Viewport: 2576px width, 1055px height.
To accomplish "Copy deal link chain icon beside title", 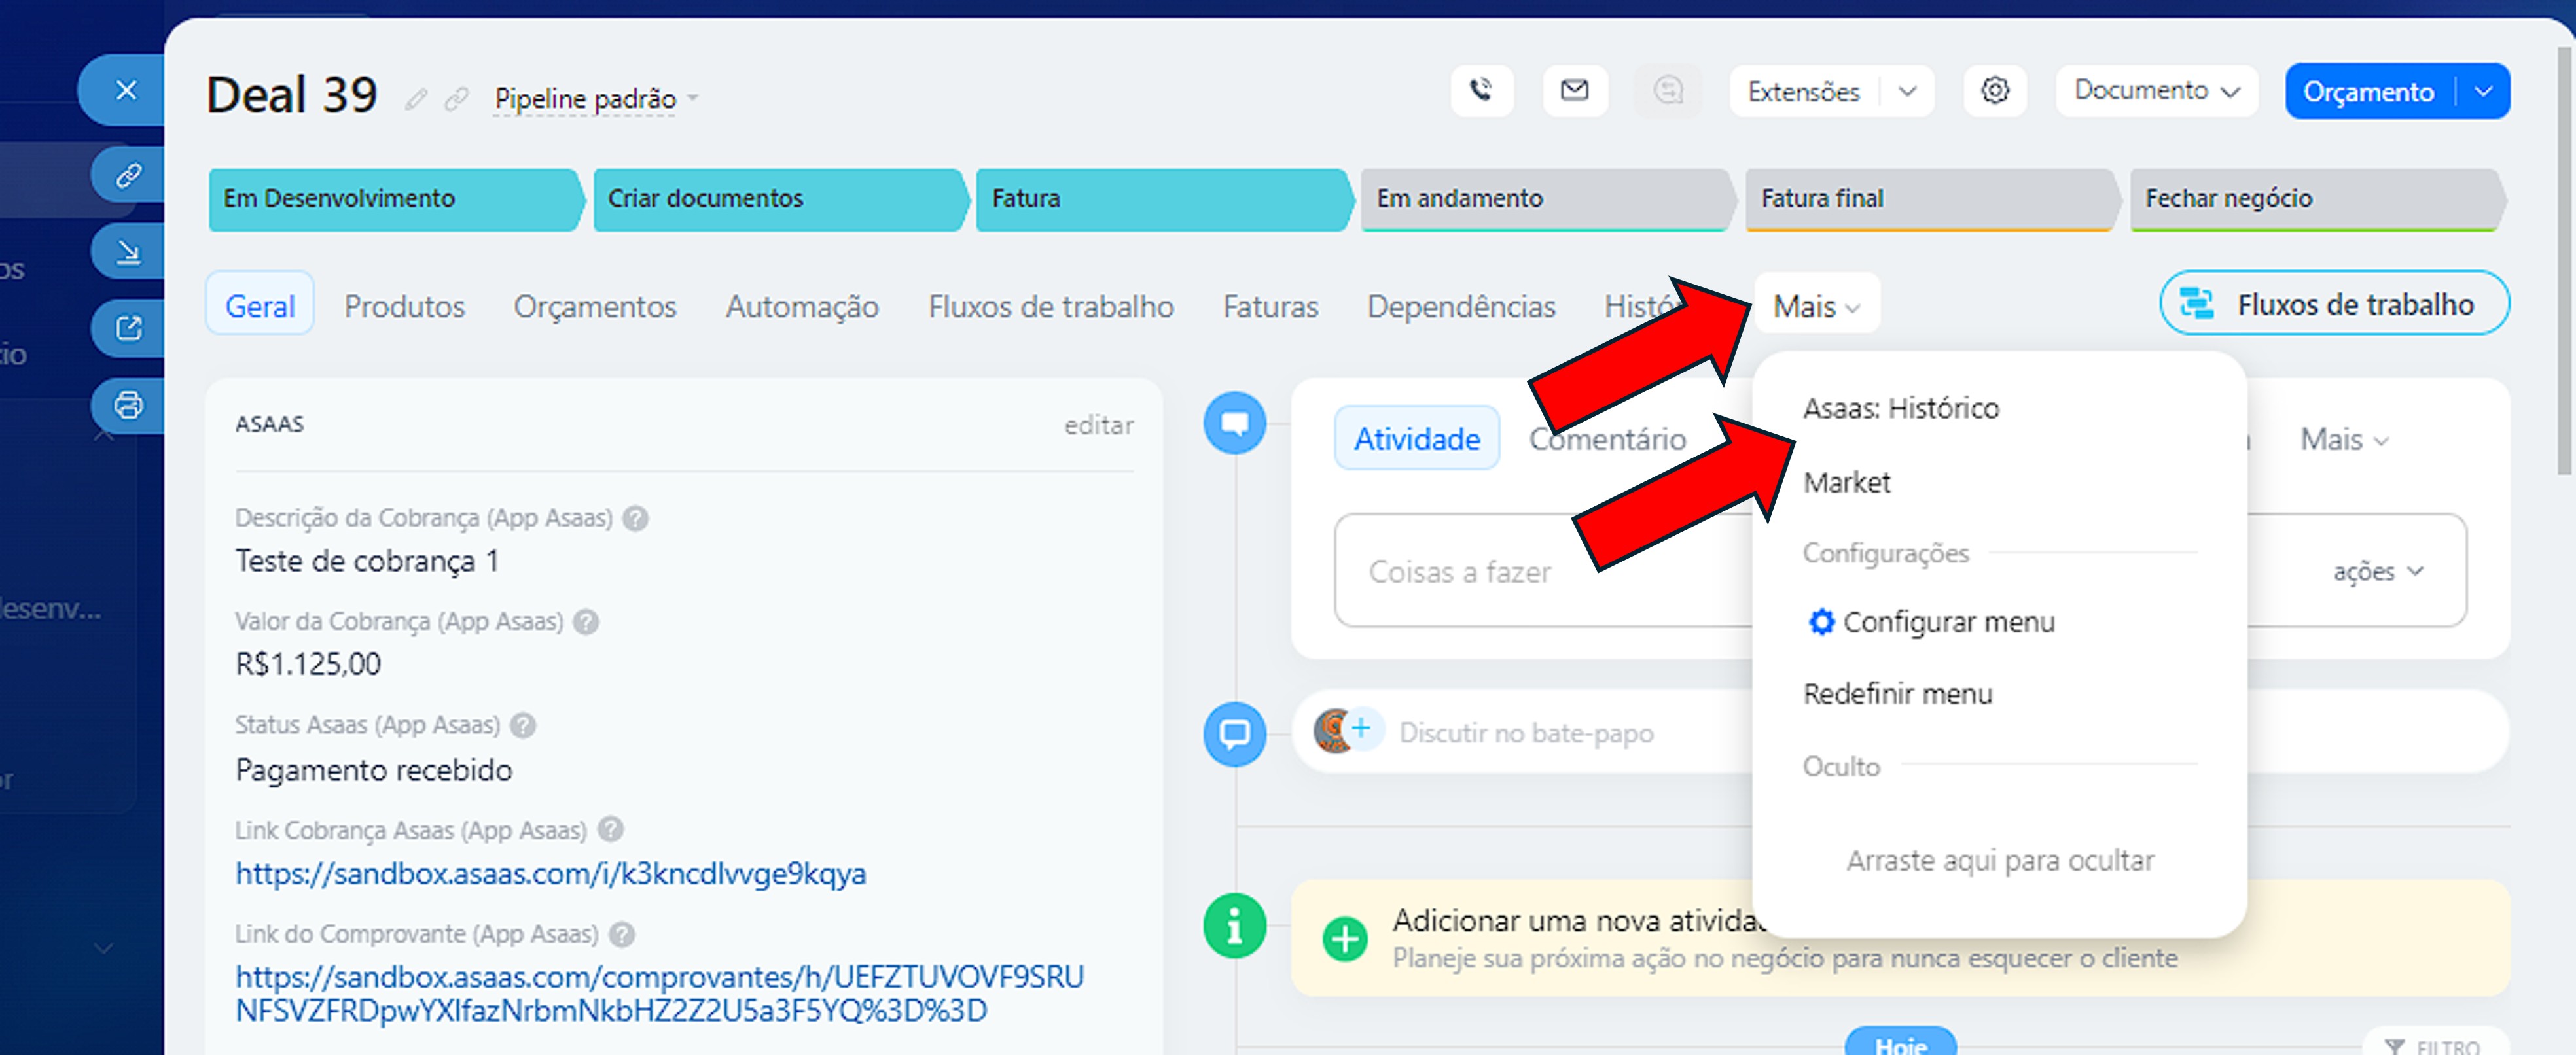I will click(x=456, y=99).
